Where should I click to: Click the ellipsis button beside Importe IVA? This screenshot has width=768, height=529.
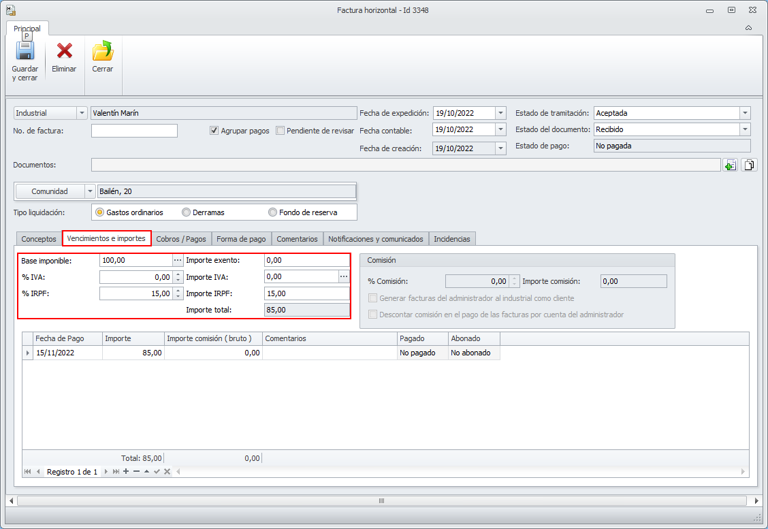tap(344, 276)
